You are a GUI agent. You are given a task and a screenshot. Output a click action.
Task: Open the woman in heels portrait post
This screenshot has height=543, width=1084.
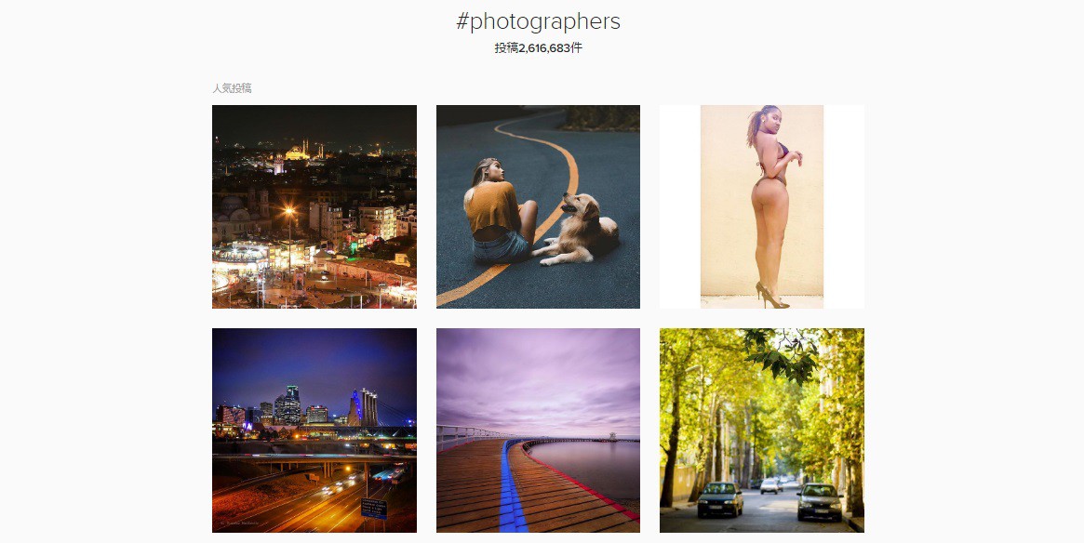tap(762, 206)
